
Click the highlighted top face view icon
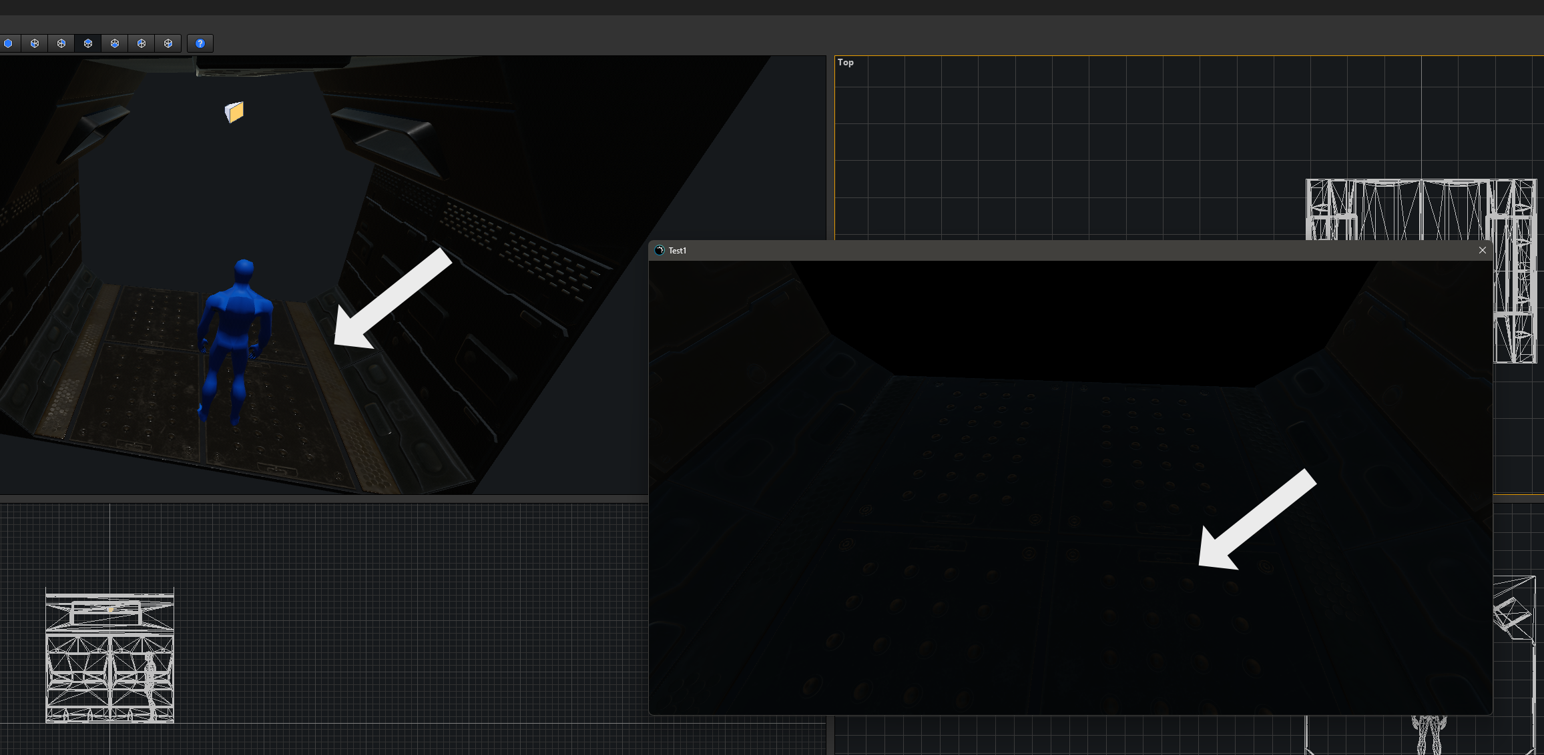pos(88,43)
